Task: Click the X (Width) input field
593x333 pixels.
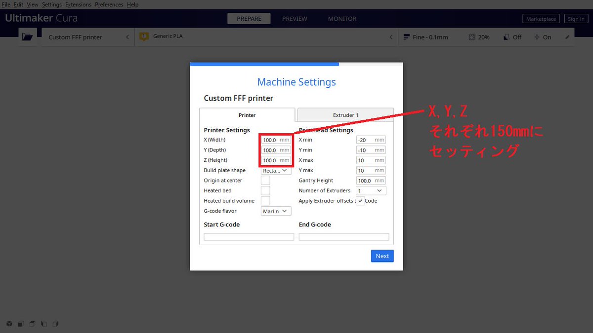Action: pos(276,140)
